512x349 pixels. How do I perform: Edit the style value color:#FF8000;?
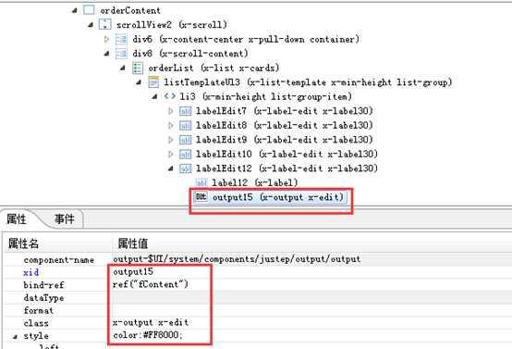(x=148, y=335)
